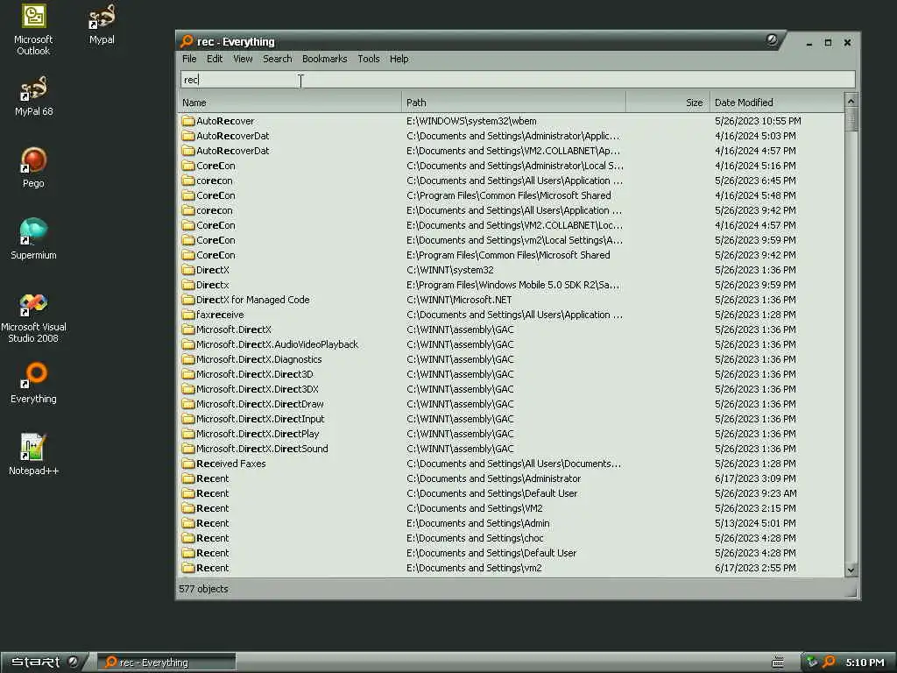
Task: Click the Everything tray icon in taskbar
Action: coord(829,662)
